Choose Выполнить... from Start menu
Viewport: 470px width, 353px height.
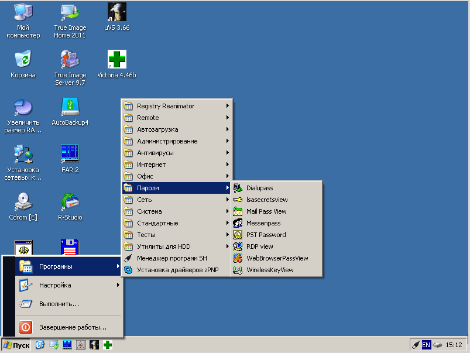click(68, 304)
